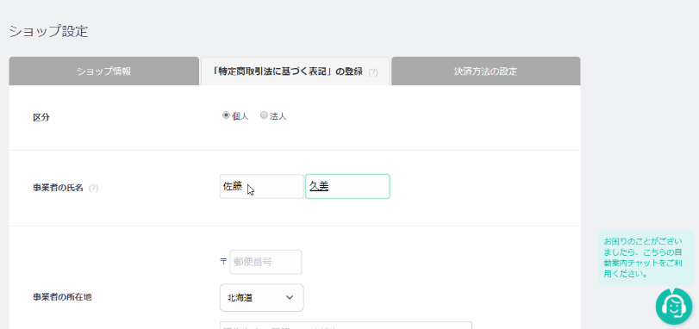Select the 法人 radio button
This screenshot has width=699, height=329.
pyautogui.click(x=264, y=115)
